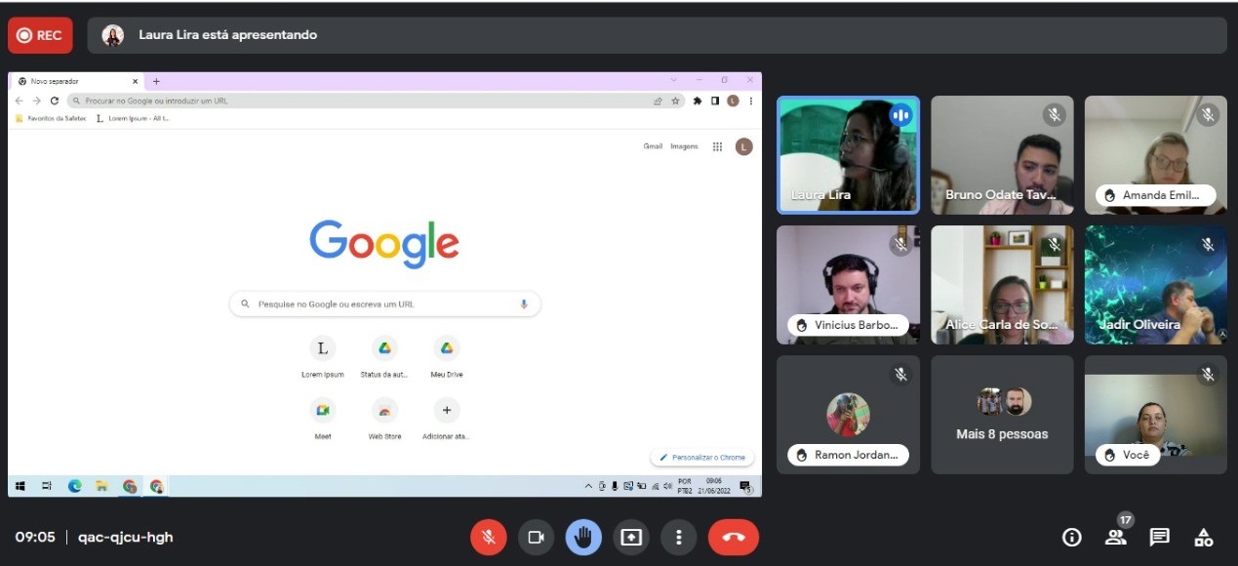Open more options three-dot menu in Meet

pyautogui.click(x=678, y=537)
